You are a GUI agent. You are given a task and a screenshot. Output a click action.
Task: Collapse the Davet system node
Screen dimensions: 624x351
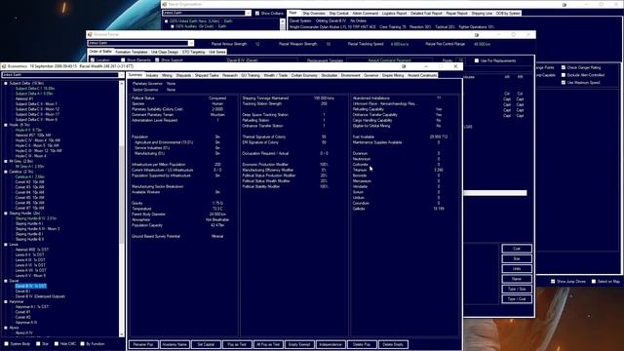pos(6,281)
